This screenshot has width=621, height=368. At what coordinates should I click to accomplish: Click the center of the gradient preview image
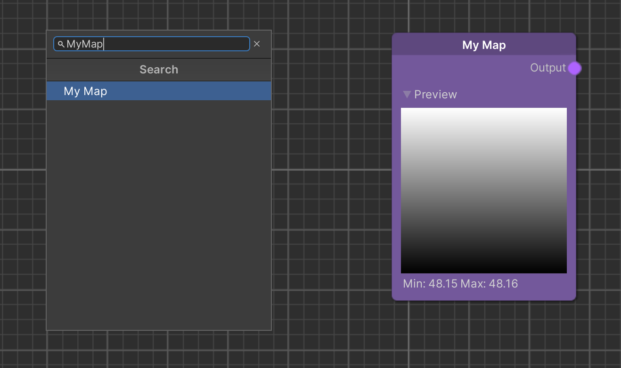[483, 191]
